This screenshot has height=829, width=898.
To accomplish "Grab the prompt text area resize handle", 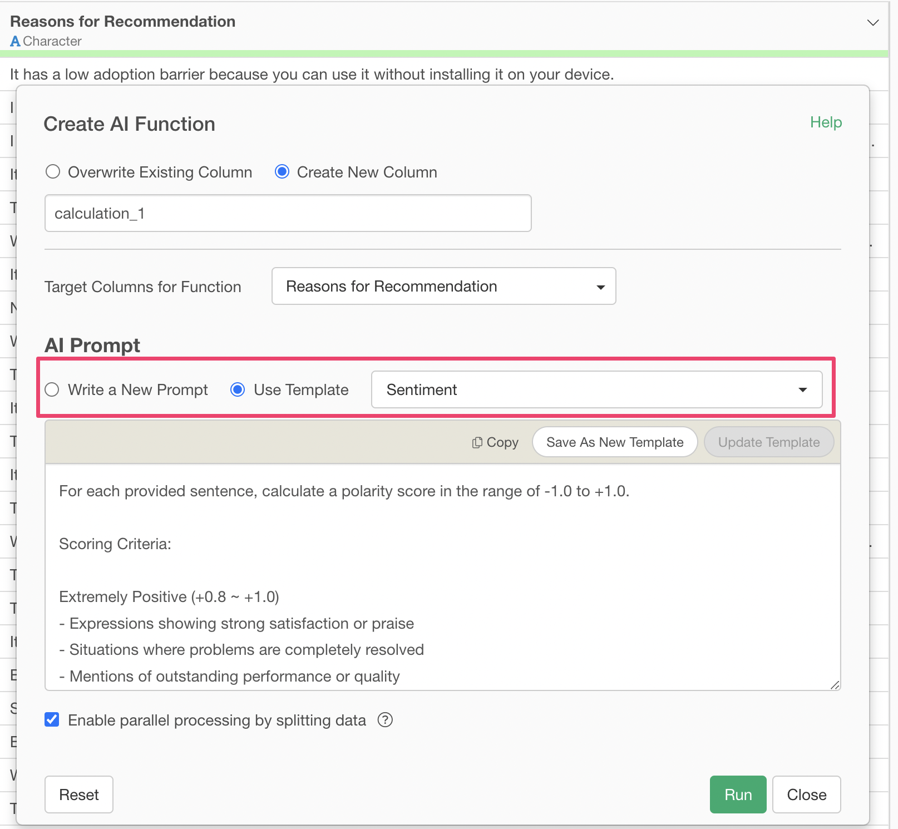I will pos(835,685).
